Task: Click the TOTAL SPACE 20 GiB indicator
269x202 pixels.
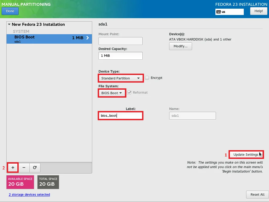Action: coord(48,182)
